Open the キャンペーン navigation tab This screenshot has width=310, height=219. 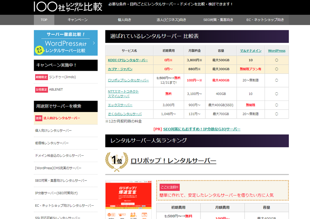[x=77, y=20]
